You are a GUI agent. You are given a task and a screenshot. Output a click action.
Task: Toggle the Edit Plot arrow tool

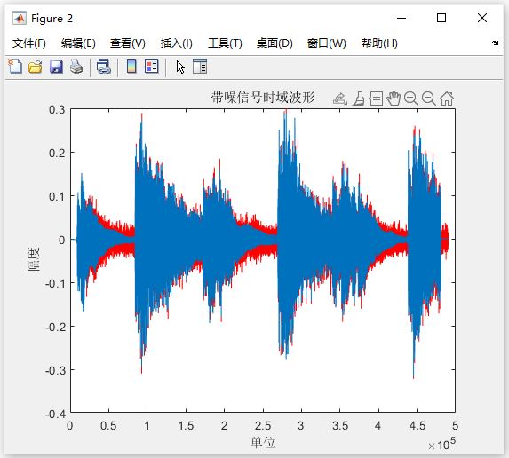(180, 67)
